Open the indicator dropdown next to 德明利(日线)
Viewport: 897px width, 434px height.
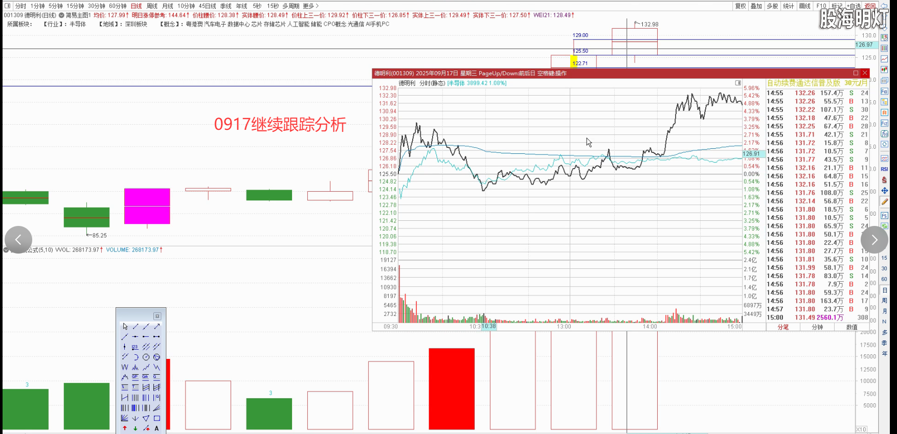pyautogui.click(x=61, y=15)
